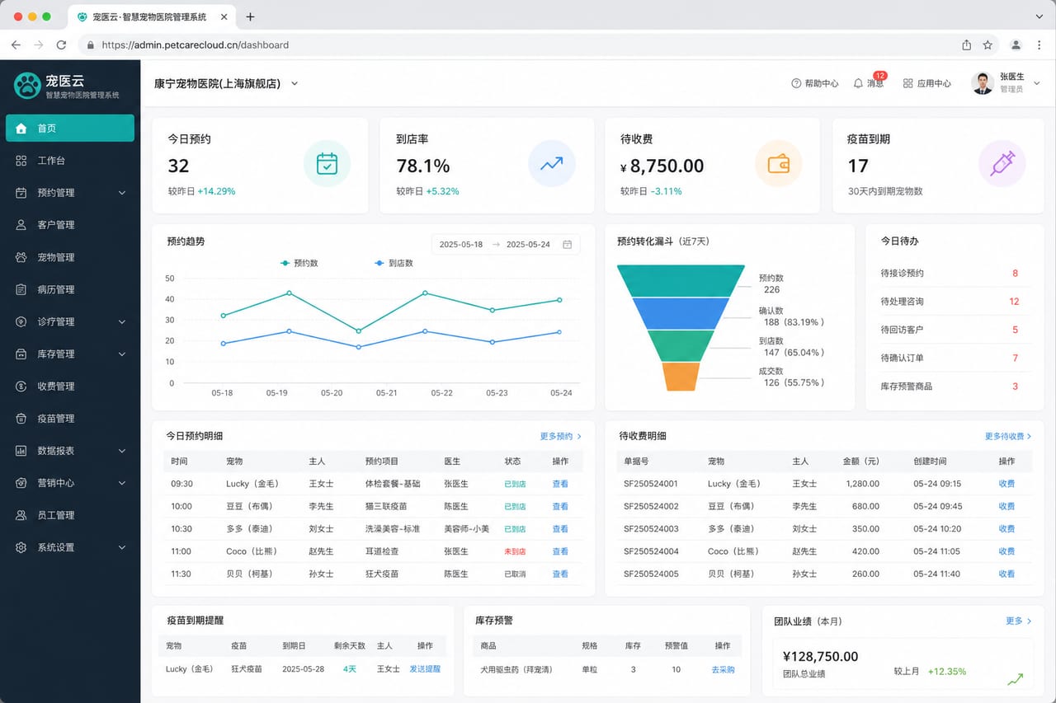Click the 应用中心 grid icon
This screenshot has width=1056, height=703.
(x=907, y=83)
